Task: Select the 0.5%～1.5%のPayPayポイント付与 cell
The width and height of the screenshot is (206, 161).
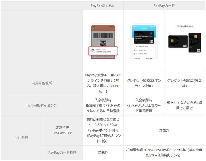Action: click(x=103, y=130)
